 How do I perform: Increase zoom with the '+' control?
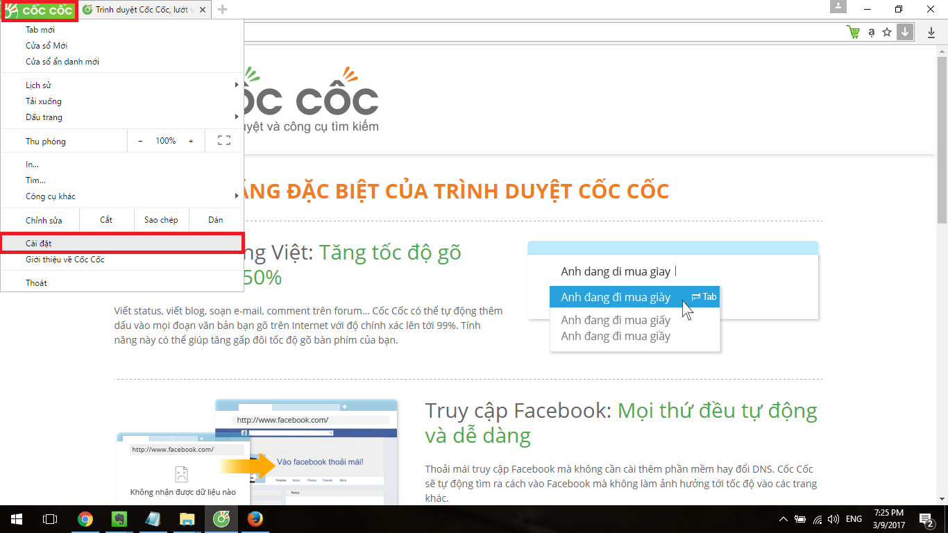click(x=191, y=140)
